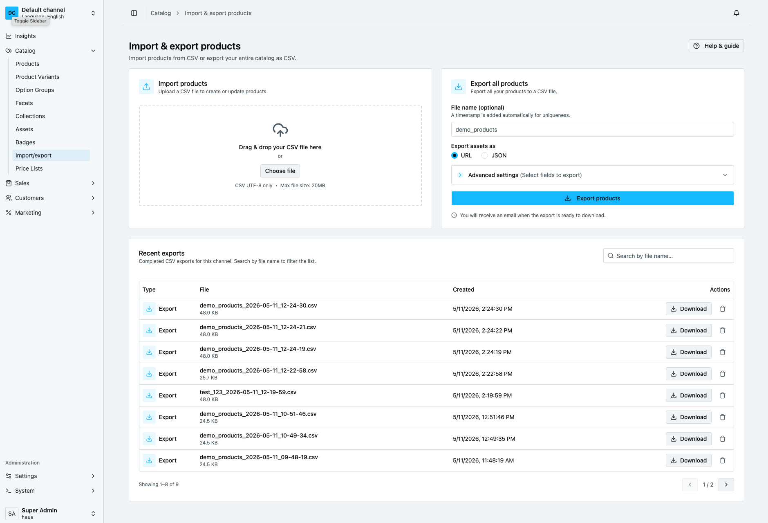The height and width of the screenshot is (523, 768).
Task: Download demo_products_2026-05-11_12-24-30.csv
Action: click(689, 309)
